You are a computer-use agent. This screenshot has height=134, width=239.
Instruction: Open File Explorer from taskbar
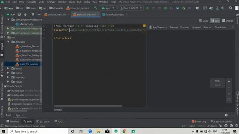99,131
